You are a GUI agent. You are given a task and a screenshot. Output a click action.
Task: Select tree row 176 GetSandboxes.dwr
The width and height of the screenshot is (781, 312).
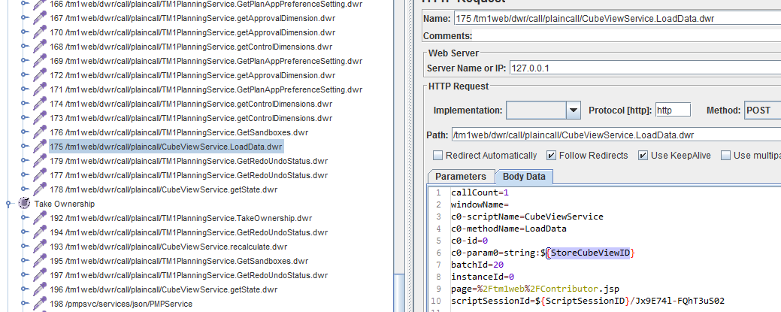coord(179,133)
